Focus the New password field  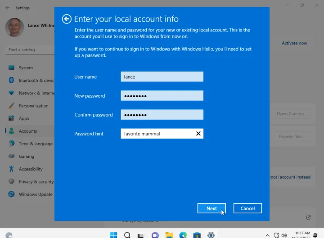click(x=162, y=96)
